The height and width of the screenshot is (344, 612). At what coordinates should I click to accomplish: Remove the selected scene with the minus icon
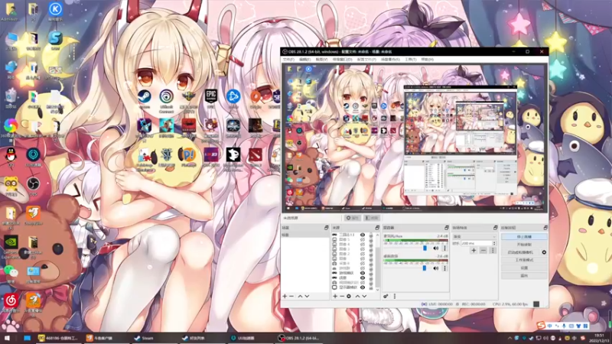(291, 297)
